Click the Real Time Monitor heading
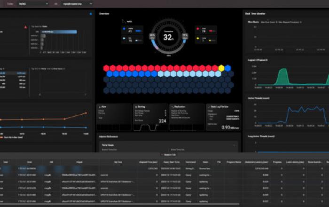The image size is (329, 207). pyautogui.click(x=255, y=14)
